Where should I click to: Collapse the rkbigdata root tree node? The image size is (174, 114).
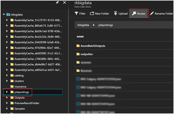coord(4,14)
